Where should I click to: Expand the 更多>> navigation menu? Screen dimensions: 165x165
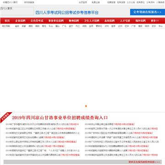(x=155, y=21)
